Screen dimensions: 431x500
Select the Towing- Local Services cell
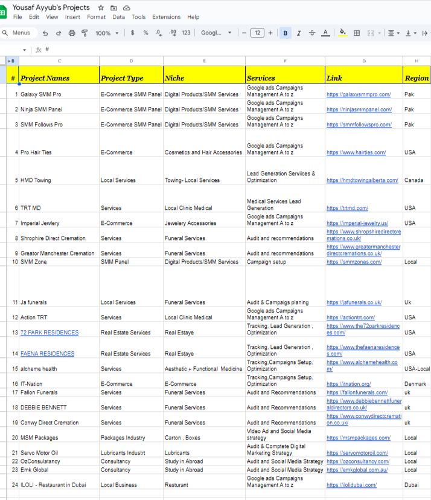click(x=205, y=170)
